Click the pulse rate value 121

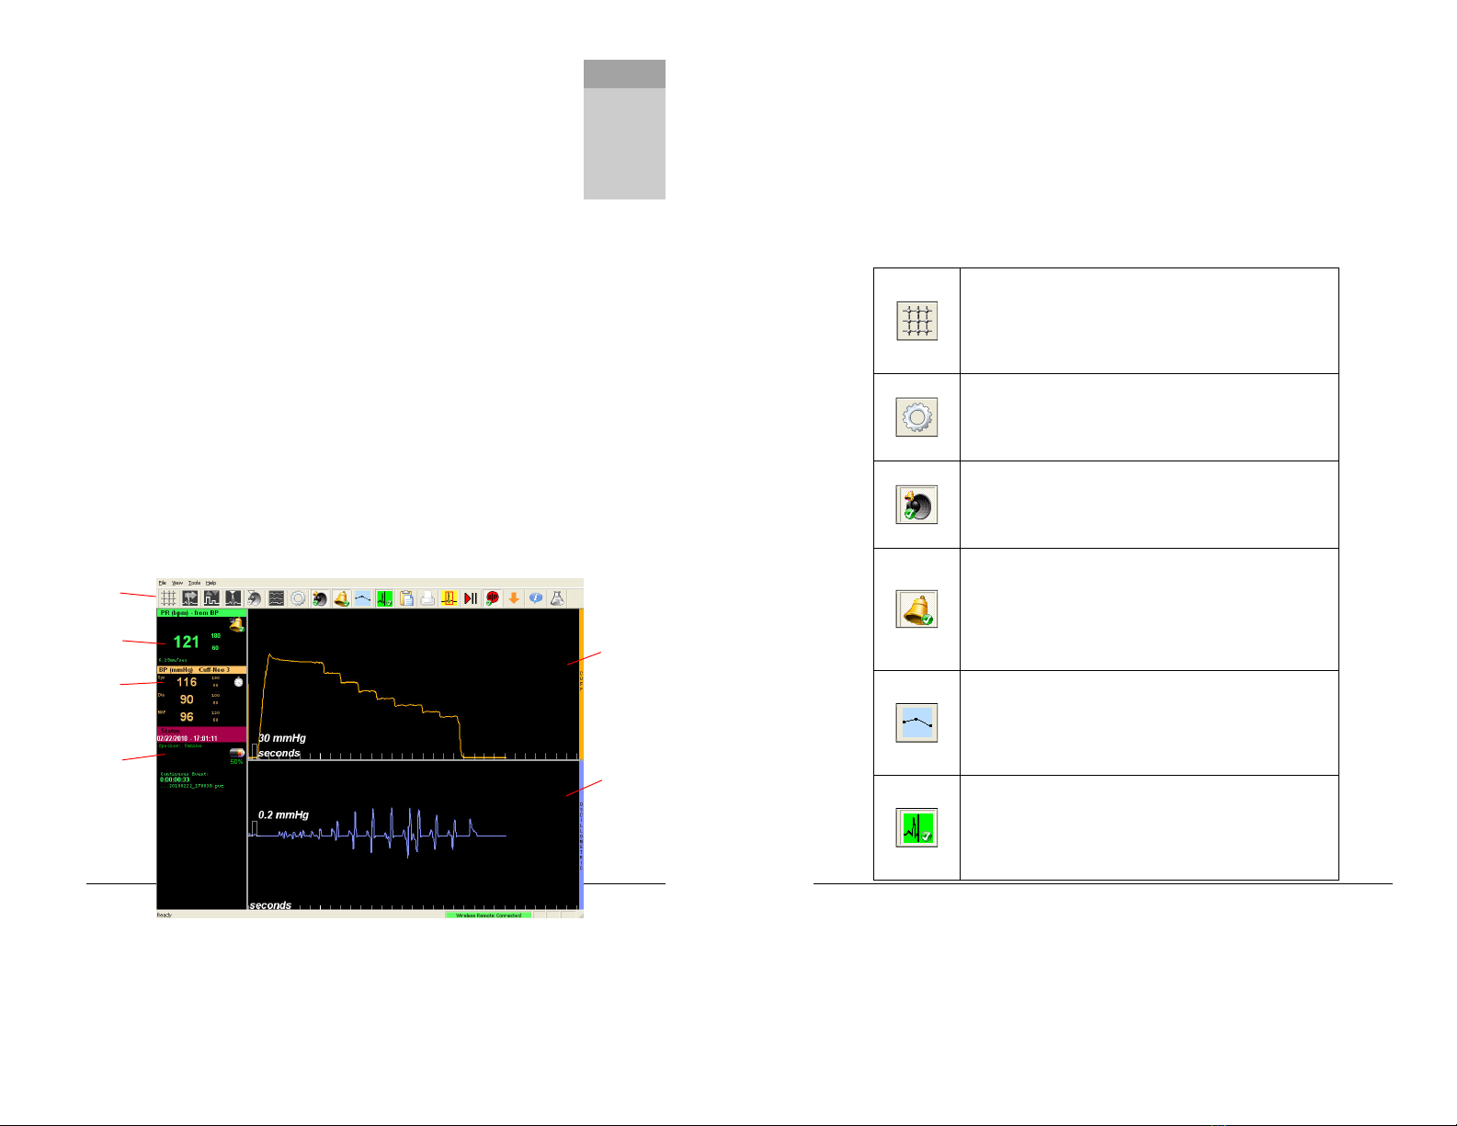point(186,642)
